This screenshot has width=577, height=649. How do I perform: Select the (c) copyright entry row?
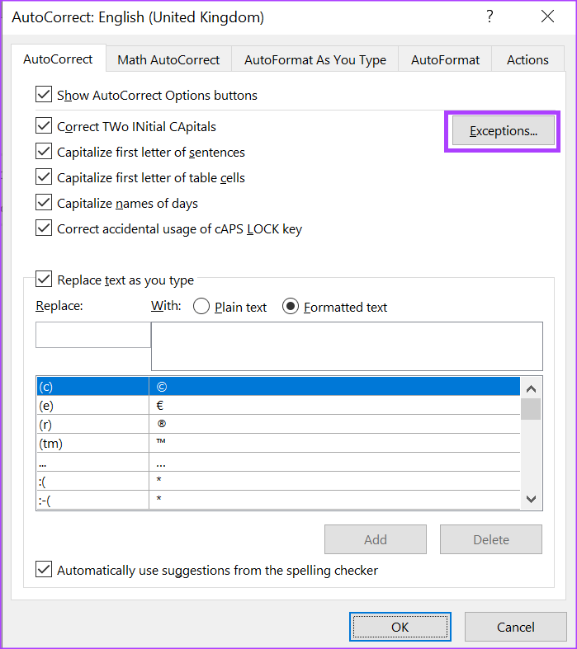tap(278, 386)
